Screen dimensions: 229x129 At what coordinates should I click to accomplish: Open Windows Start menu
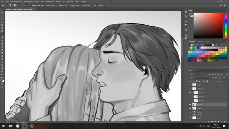click(3, 126)
